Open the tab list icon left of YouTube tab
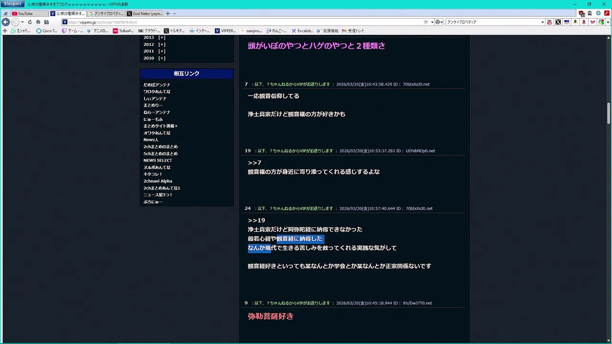 (x=5, y=13)
